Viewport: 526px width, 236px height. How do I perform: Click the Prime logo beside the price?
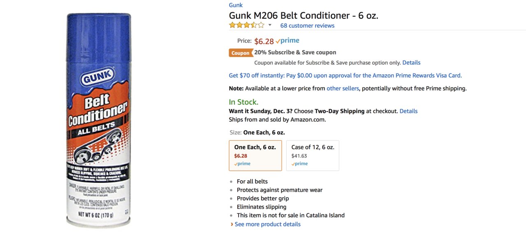click(287, 41)
